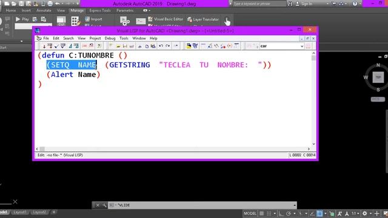Viewport: 388px width, 218px height.
Task: Click the TOP face of ViewCube
Action: point(378,77)
